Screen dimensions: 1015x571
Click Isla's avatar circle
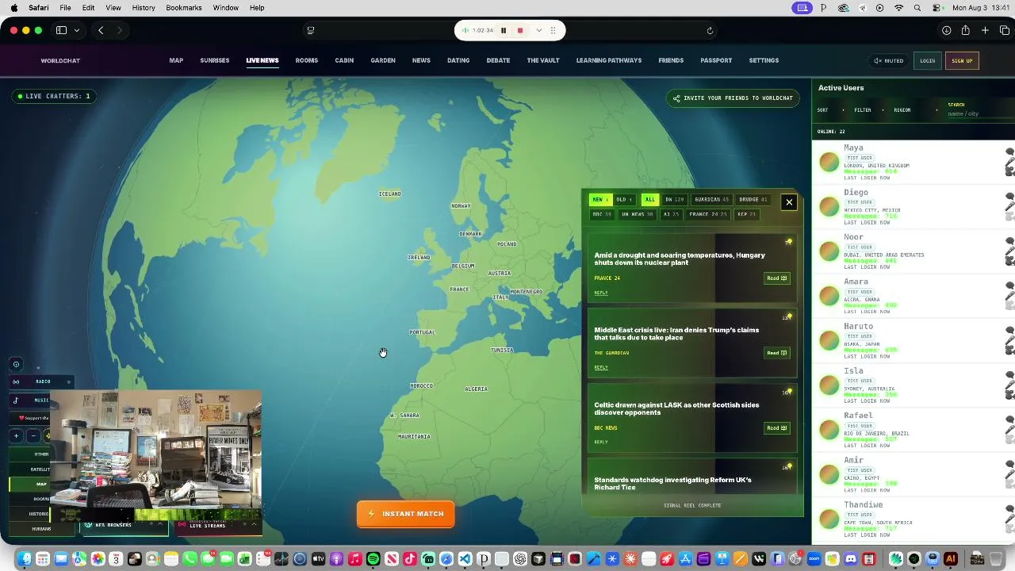tap(829, 385)
